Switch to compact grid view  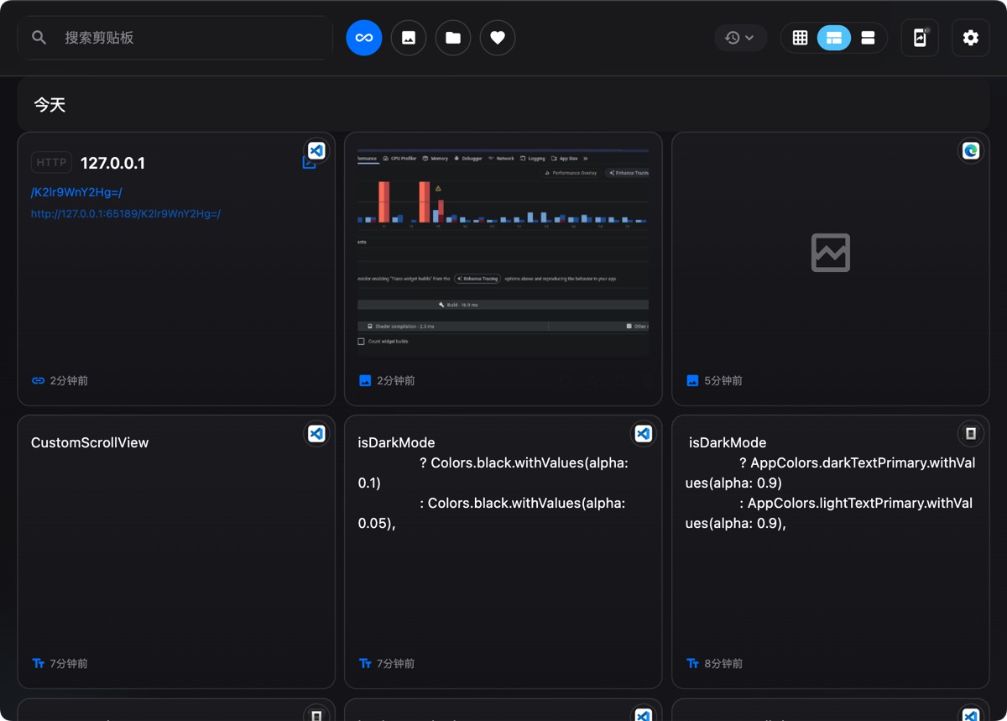click(801, 38)
